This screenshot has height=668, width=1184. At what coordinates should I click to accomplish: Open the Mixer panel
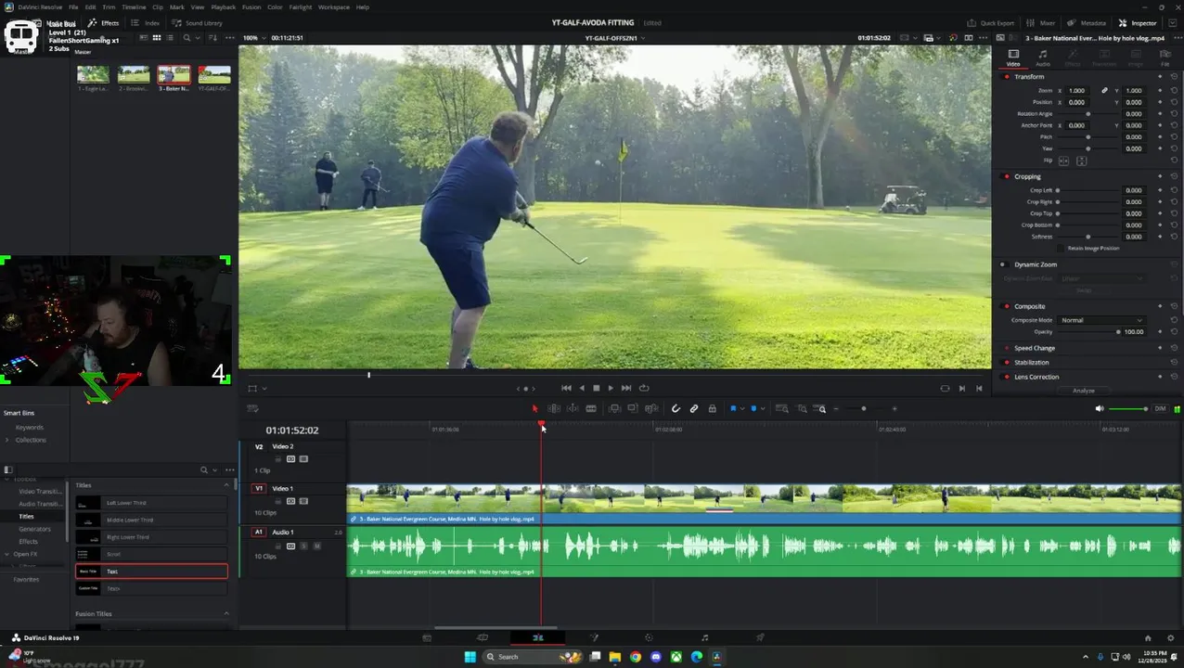(1042, 23)
